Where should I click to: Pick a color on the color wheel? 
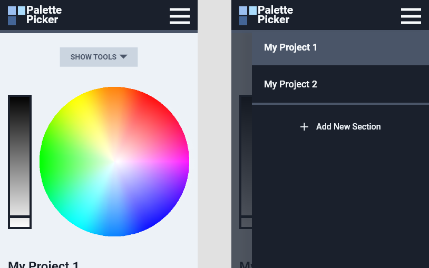(114, 161)
